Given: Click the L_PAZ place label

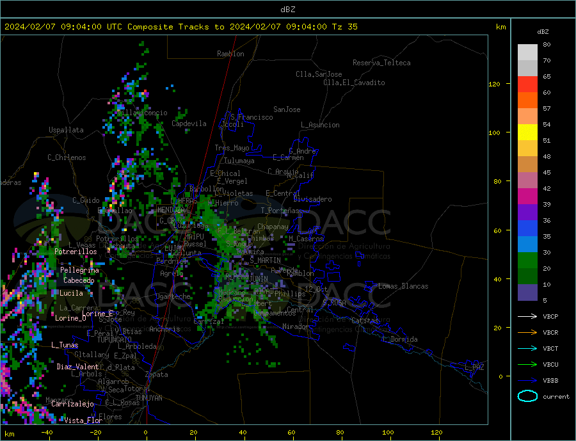Looking at the screenshot, I should (474, 367).
